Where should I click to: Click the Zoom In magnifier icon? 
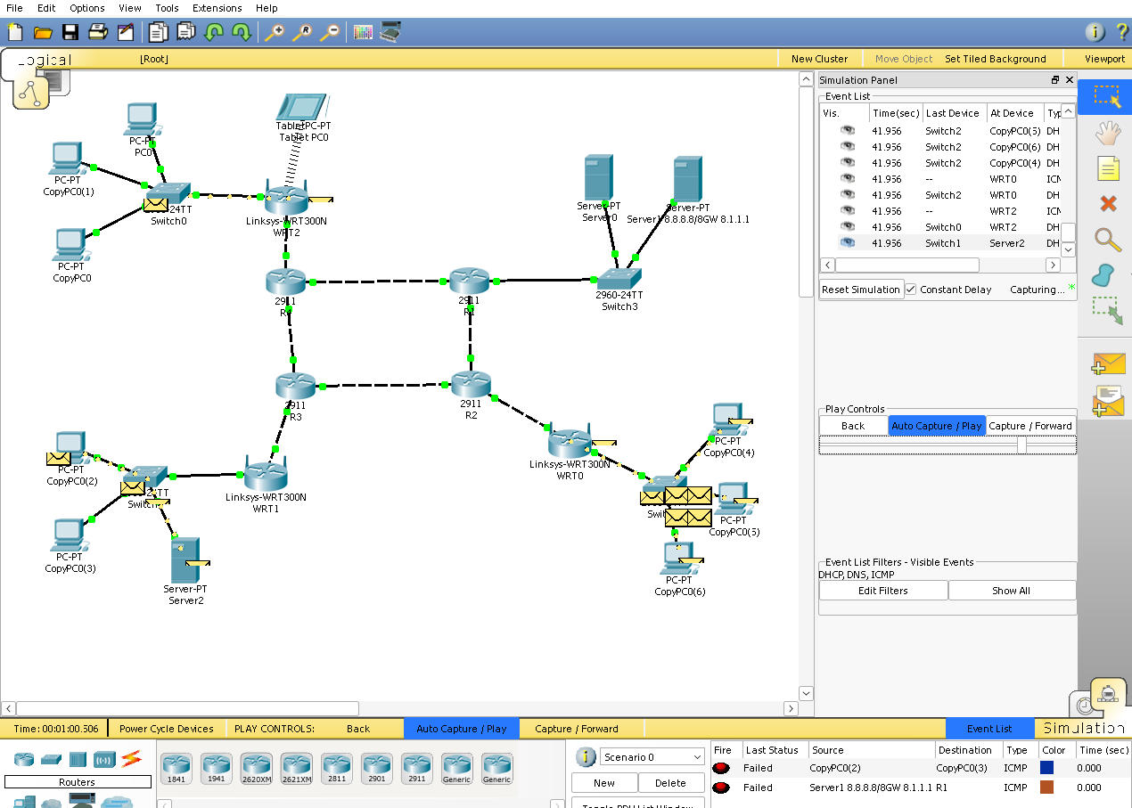pos(274,33)
